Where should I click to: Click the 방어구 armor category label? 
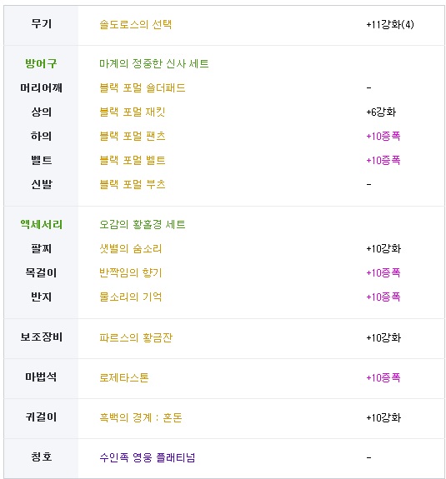tap(41, 64)
